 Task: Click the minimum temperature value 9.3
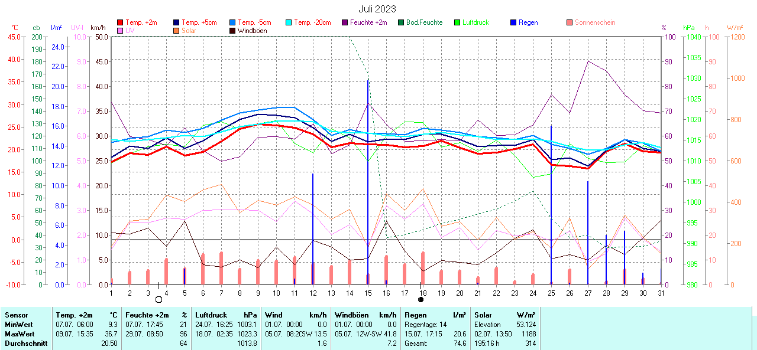[113, 325]
